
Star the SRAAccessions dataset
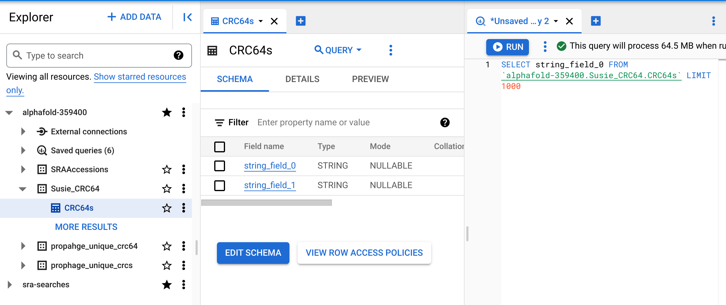pos(167,169)
